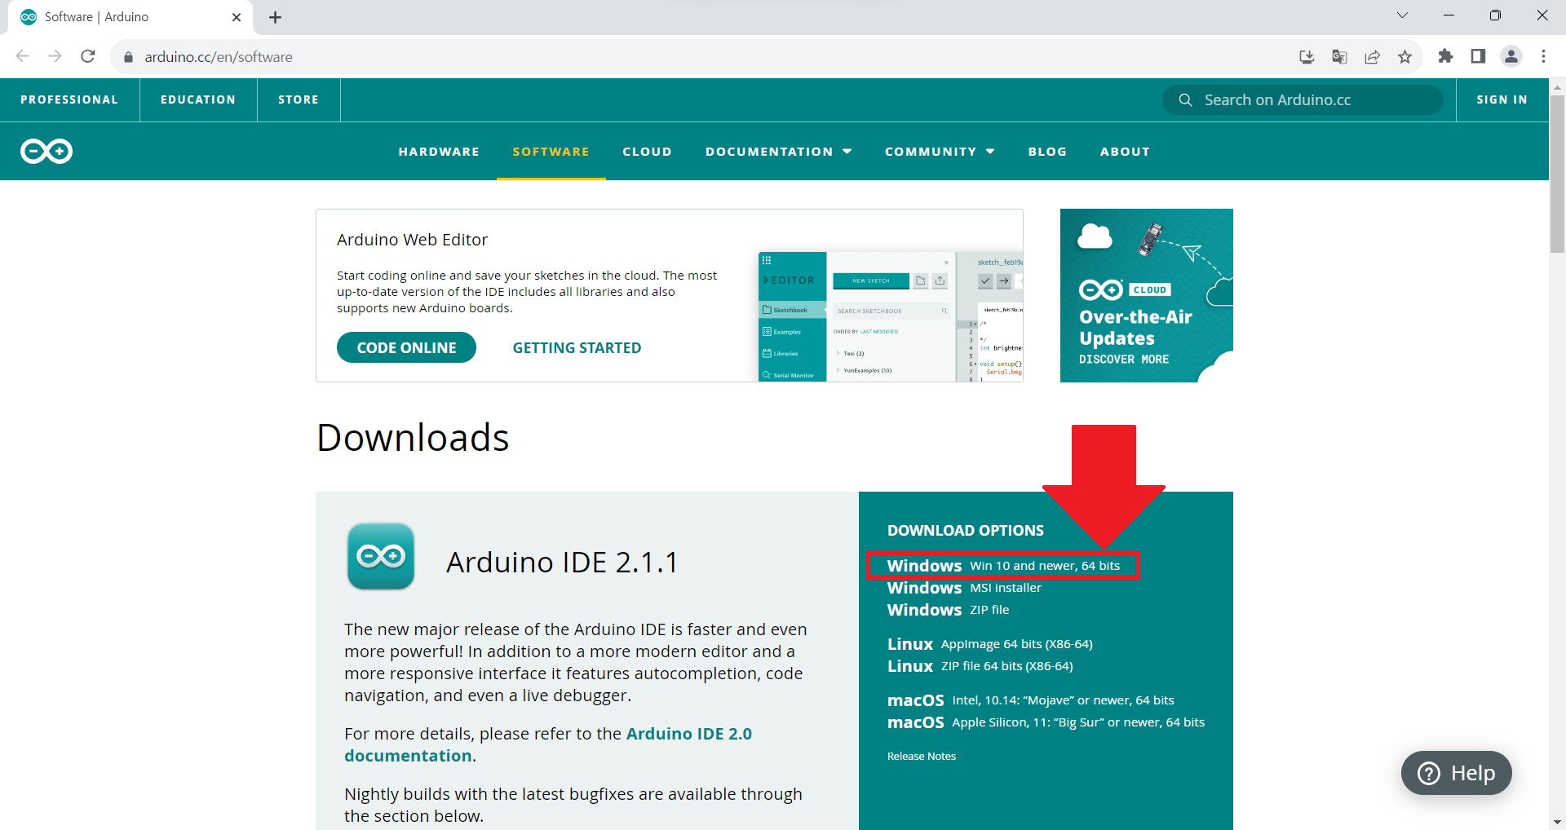Toggle the browser side panel icon
The width and height of the screenshot is (1566, 830).
point(1478,56)
